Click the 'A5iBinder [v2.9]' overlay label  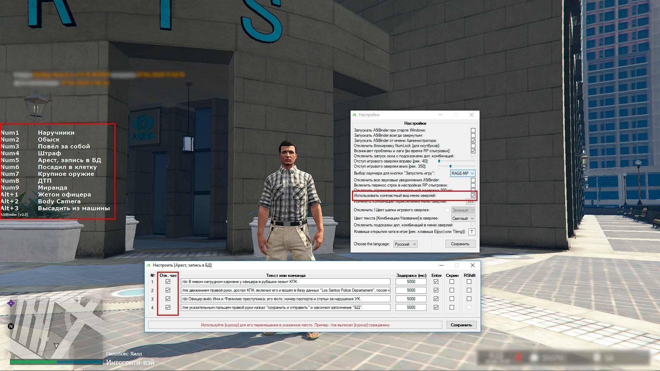(14, 215)
